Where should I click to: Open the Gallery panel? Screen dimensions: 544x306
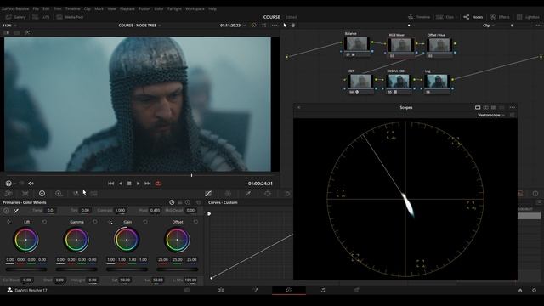coord(15,17)
